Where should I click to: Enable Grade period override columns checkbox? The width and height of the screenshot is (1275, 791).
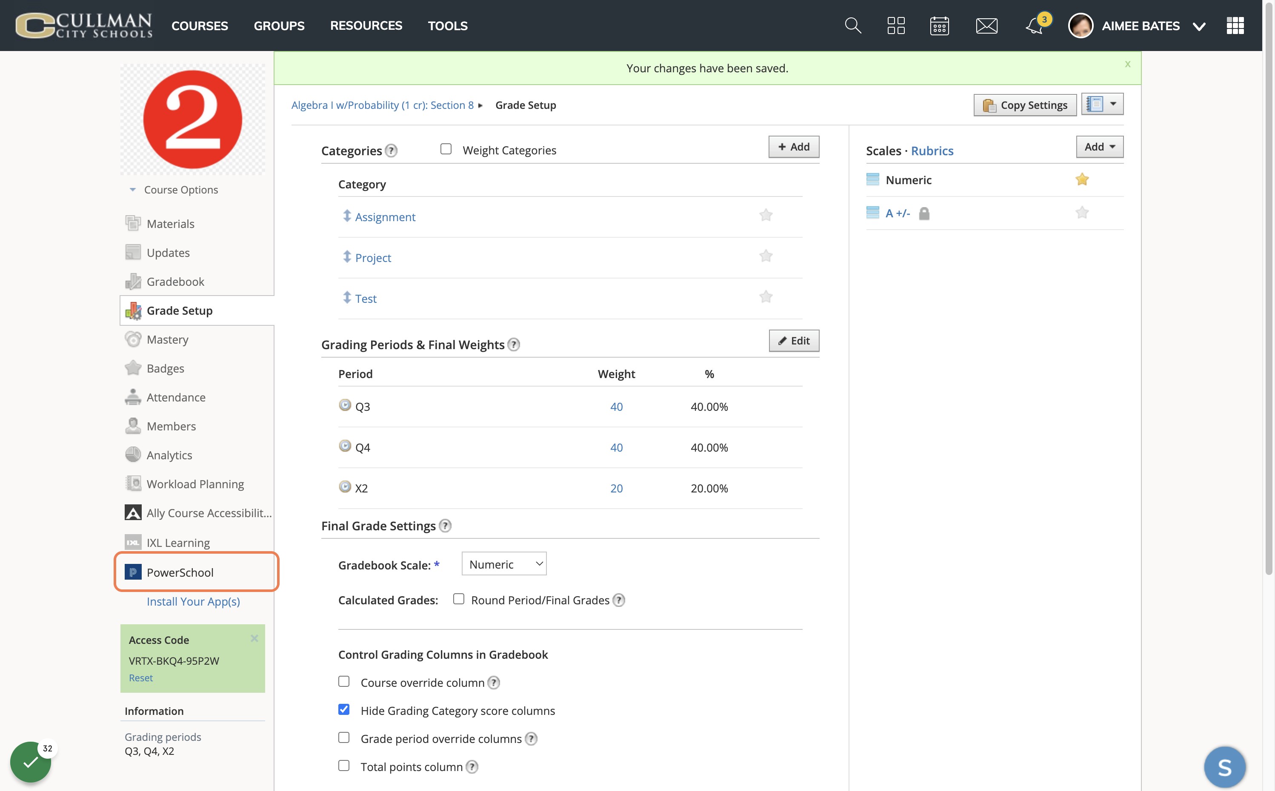[343, 738]
